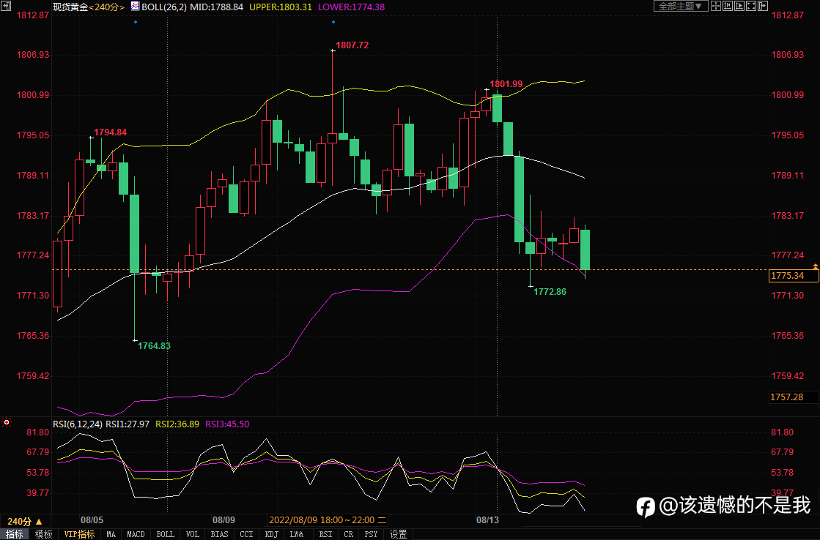Screen dimensions: 820x540
Task: Click the play-forward axis icon
Action: [x=739, y=6]
